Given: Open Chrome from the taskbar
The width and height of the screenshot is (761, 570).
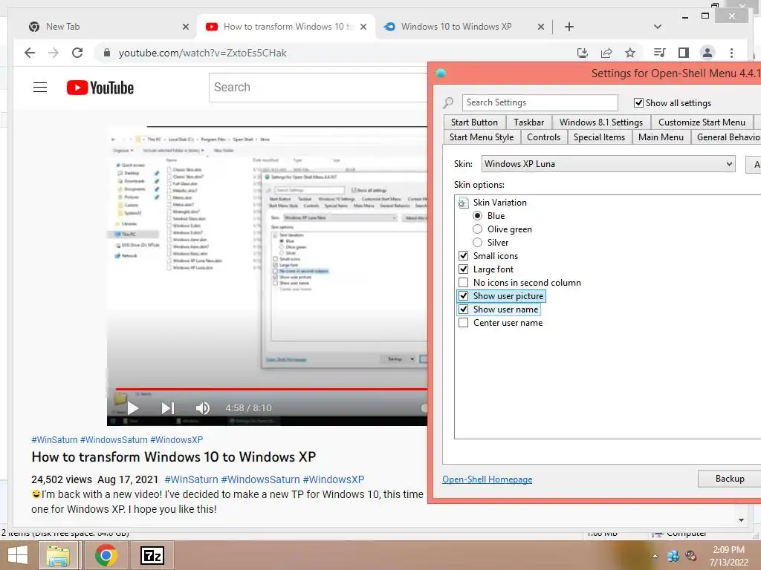Looking at the screenshot, I should click(x=106, y=555).
